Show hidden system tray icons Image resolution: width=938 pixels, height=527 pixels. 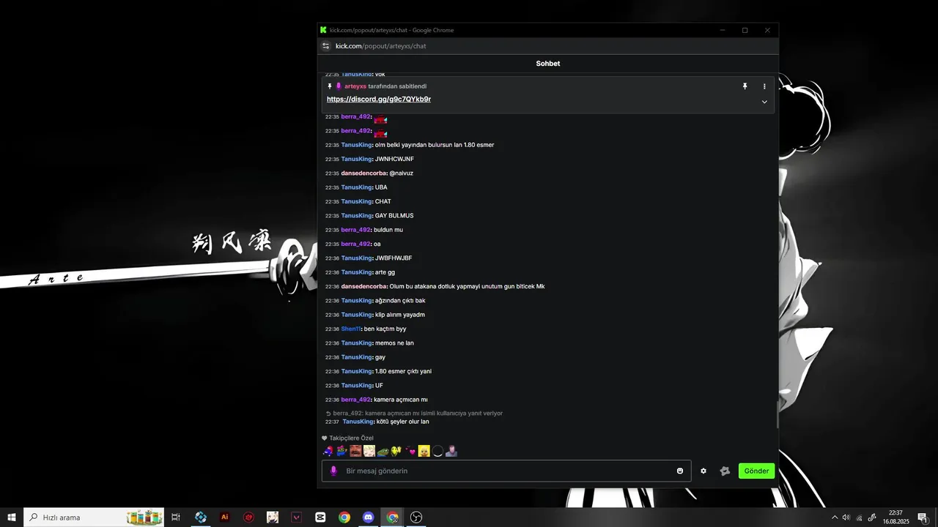pyautogui.click(x=834, y=517)
